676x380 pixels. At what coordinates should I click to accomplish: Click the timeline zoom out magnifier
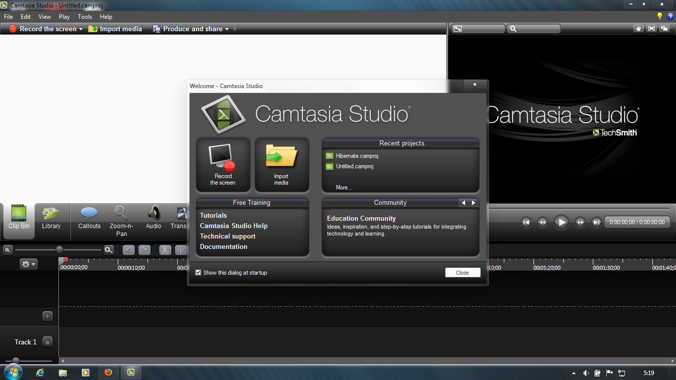pos(7,250)
